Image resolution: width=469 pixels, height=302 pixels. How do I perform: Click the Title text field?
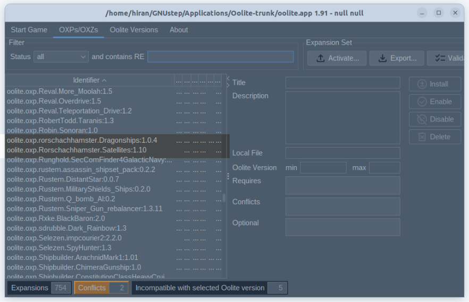[343, 83]
